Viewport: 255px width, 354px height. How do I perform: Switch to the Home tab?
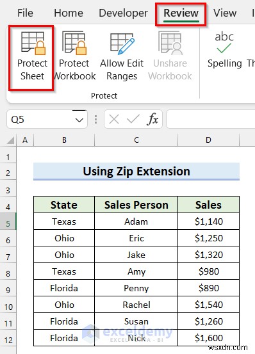pyautogui.click(x=69, y=13)
